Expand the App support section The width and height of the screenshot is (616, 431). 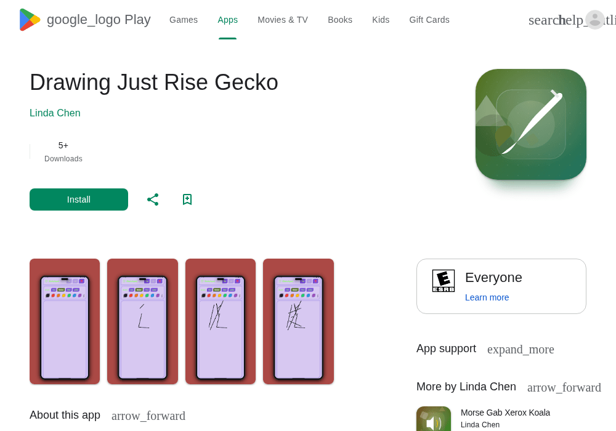pyautogui.click(x=521, y=349)
